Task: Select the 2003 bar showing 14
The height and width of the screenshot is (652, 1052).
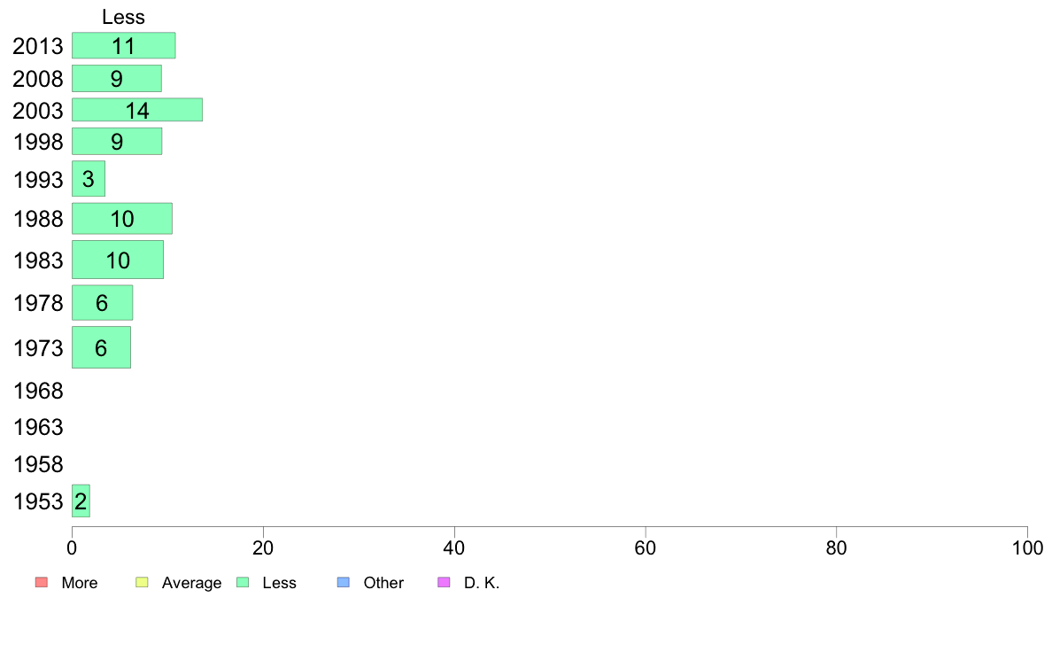Action: 137,110
